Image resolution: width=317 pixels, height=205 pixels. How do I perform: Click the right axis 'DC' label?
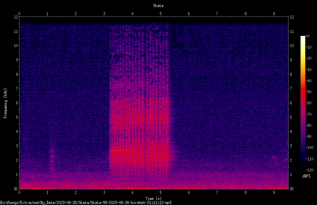(x=292, y=189)
